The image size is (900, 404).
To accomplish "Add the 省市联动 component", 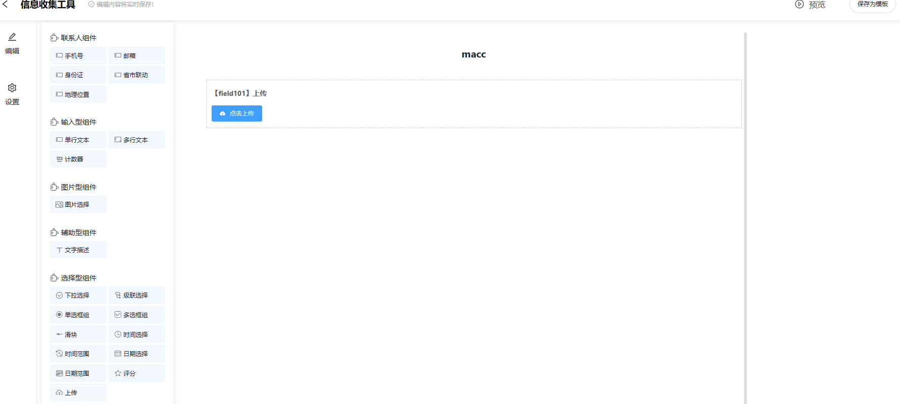I will [x=137, y=75].
